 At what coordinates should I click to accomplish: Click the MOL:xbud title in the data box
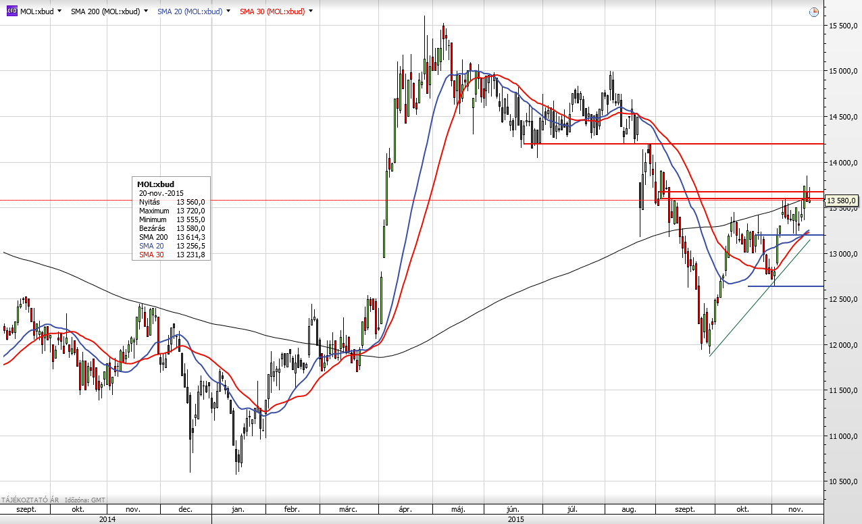155,184
